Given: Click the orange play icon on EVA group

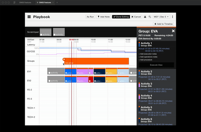Looking at the screenshot, I should [x=64, y=59].
